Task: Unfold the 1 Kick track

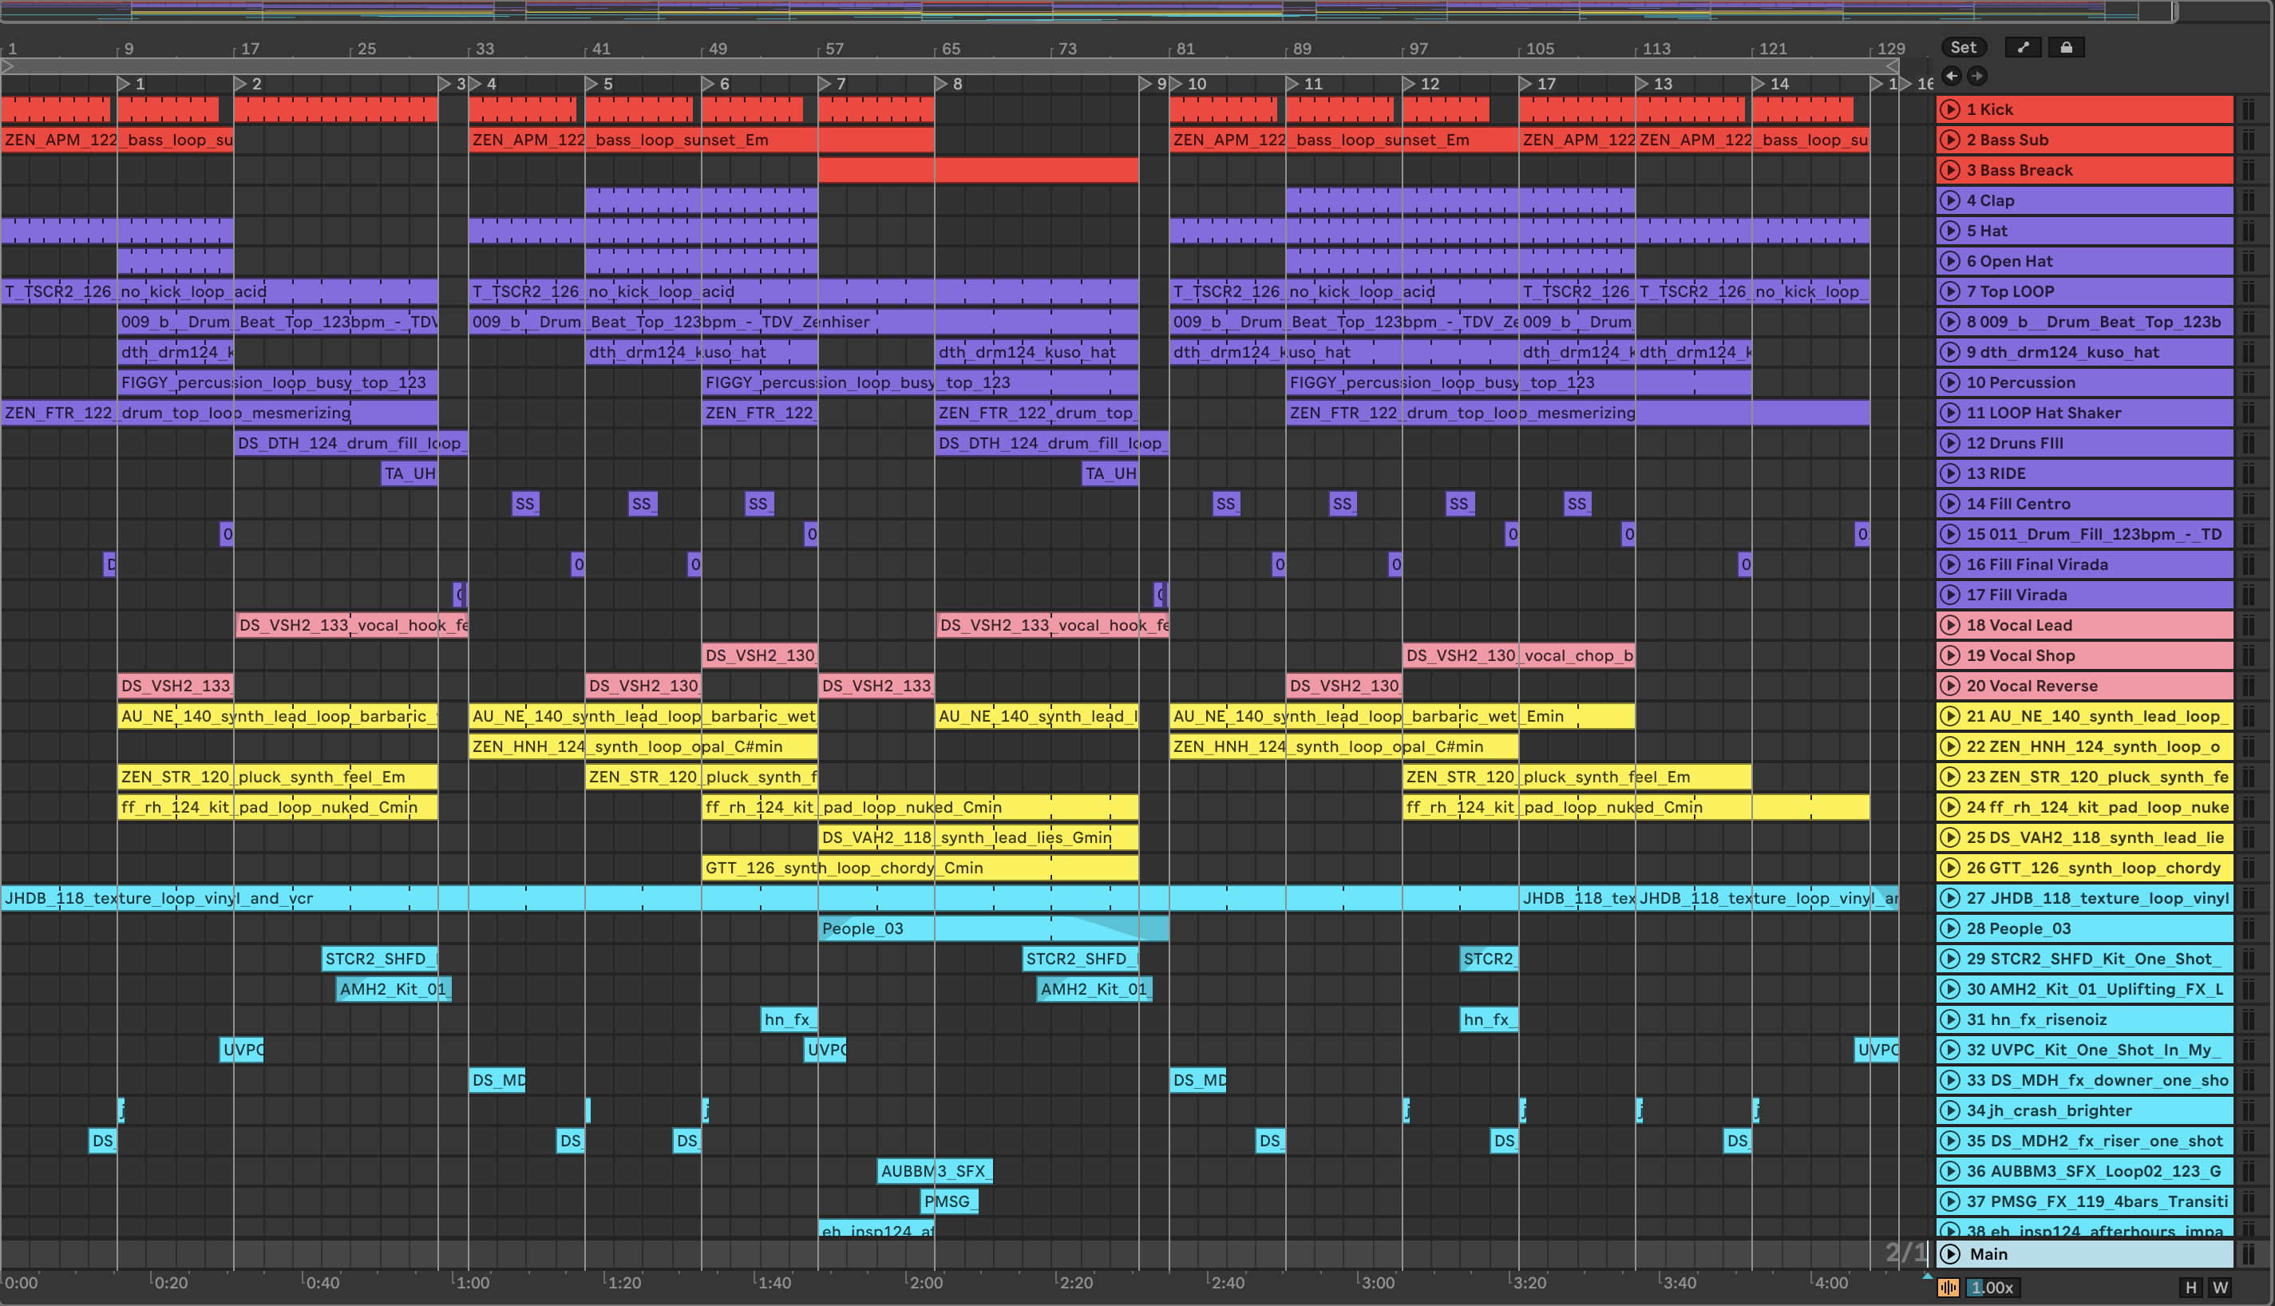Action: click(1949, 109)
